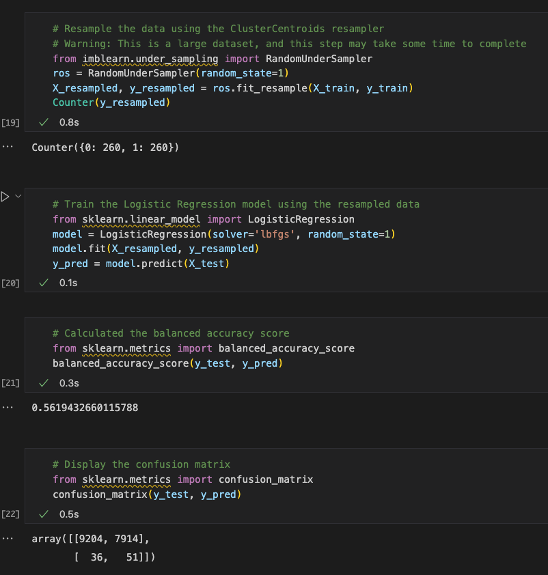Select execution count label [20]
548x575 pixels.
pyautogui.click(x=10, y=283)
